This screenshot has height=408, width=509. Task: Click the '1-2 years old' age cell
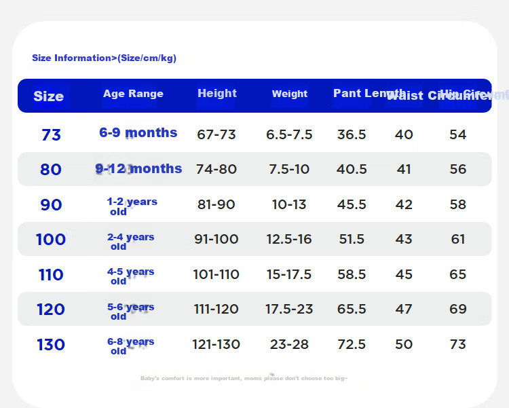tap(132, 206)
